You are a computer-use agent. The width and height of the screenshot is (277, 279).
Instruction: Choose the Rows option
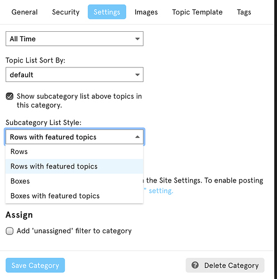(74, 152)
